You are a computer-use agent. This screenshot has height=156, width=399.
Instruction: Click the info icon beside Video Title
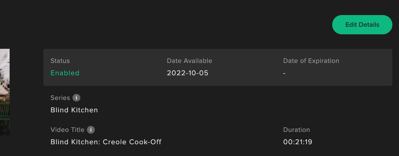91,130
